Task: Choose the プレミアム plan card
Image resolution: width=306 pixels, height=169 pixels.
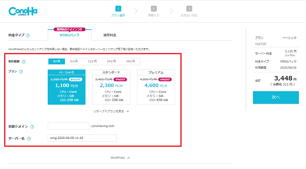Action: (156, 87)
